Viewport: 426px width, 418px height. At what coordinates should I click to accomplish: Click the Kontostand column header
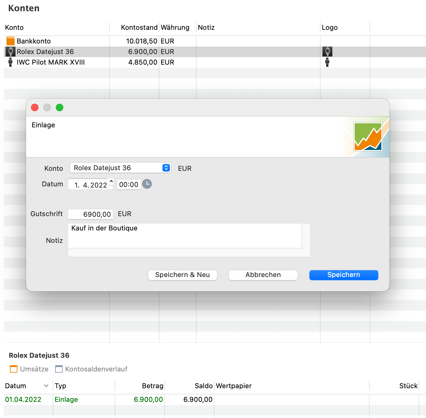pos(134,27)
